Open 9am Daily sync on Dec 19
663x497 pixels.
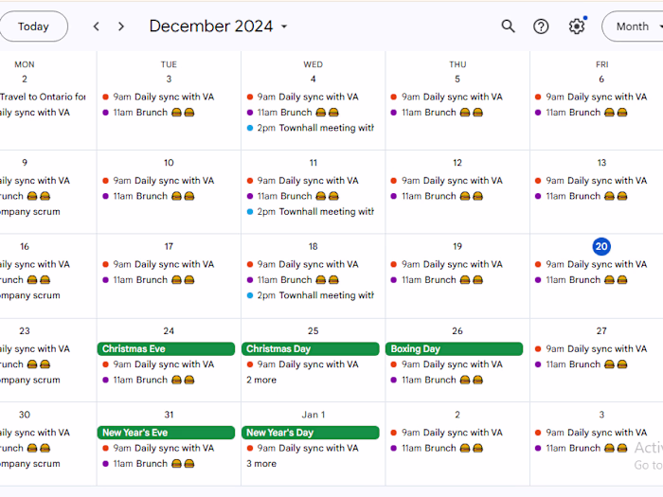447,264
